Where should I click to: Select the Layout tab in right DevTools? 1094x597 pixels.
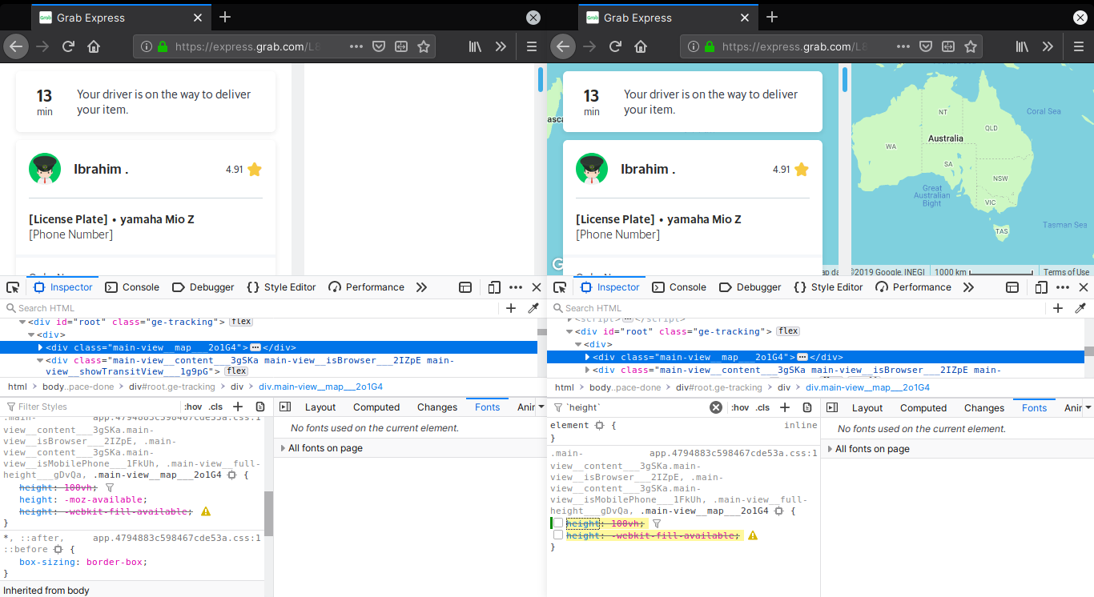(867, 407)
